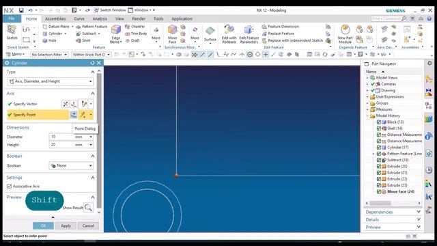Collapse the Boolean section
The width and height of the screenshot is (437, 246).
93,156
